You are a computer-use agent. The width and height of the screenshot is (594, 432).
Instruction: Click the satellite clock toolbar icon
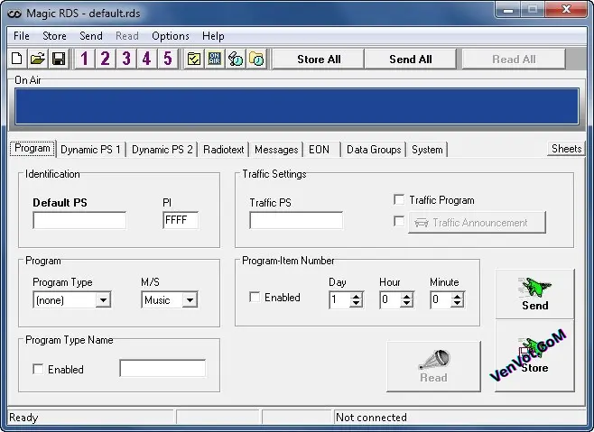pyautogui.click(x=236, y=59)
